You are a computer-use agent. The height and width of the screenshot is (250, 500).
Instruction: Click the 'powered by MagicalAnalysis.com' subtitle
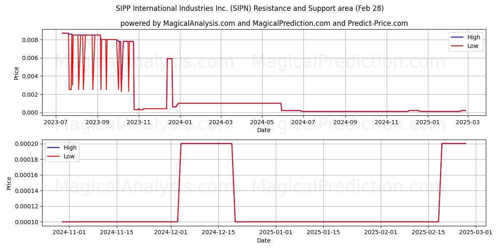(264, 23)
